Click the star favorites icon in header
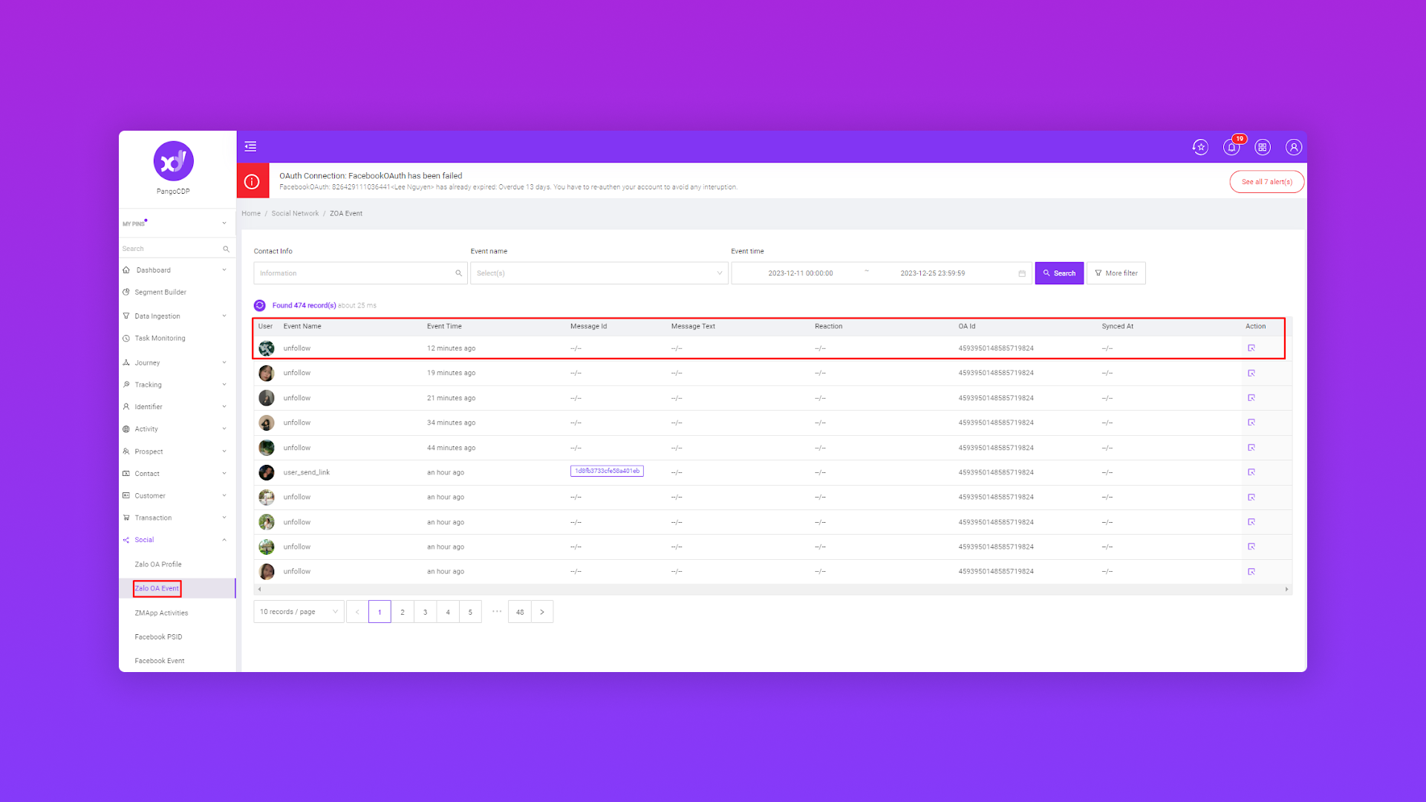This screenshot has height=802, width=1426. (1200, 147)
